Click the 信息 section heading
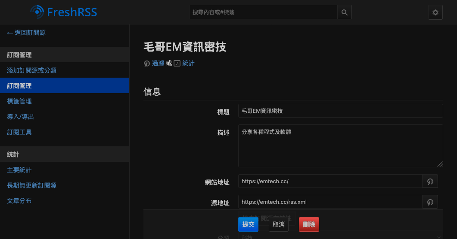The image size is (457, 239). tap(152, 92)
